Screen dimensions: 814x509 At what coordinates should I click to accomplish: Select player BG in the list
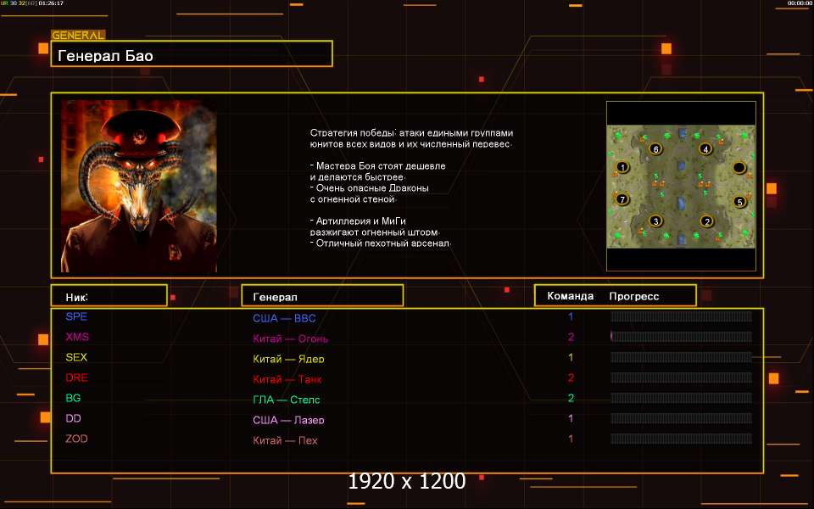(73, 398)
